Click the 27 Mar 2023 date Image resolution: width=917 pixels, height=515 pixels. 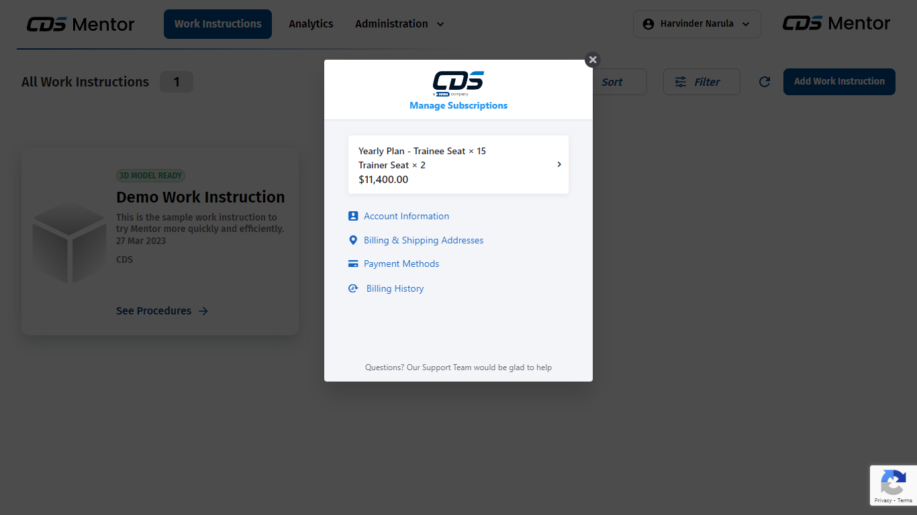141,241
